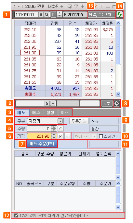Click the orange question mark help icon
The height and width of the screenshot is (223, 133).
[96, 6]
